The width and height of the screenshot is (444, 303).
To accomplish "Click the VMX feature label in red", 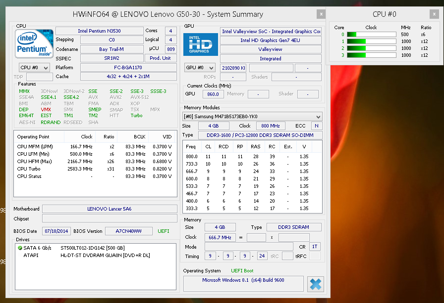I will [46, 110].
